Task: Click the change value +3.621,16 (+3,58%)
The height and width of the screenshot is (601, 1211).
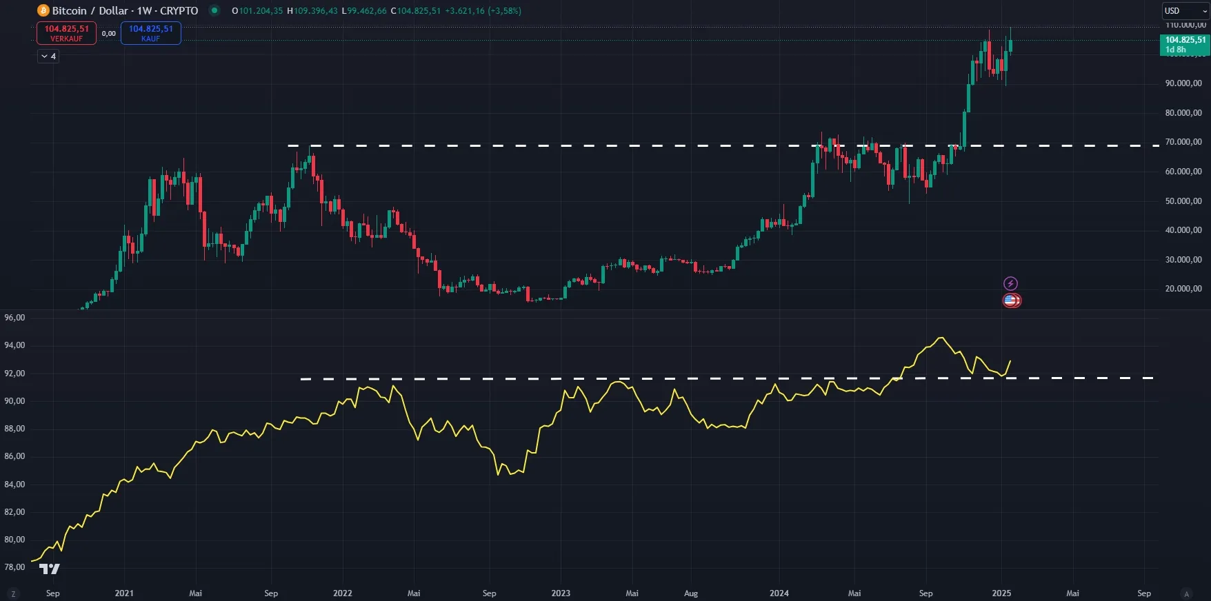Action: (483, 11)
